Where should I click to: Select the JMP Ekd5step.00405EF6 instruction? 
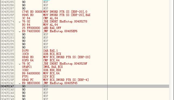(60, 31)
